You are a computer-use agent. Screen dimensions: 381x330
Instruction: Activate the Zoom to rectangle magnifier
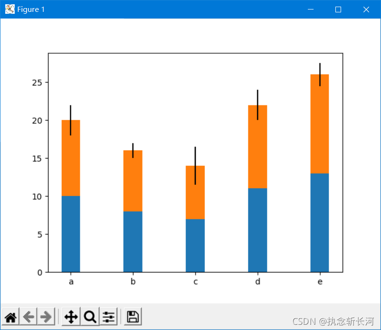pyautogui.click(x=90, y=317)
